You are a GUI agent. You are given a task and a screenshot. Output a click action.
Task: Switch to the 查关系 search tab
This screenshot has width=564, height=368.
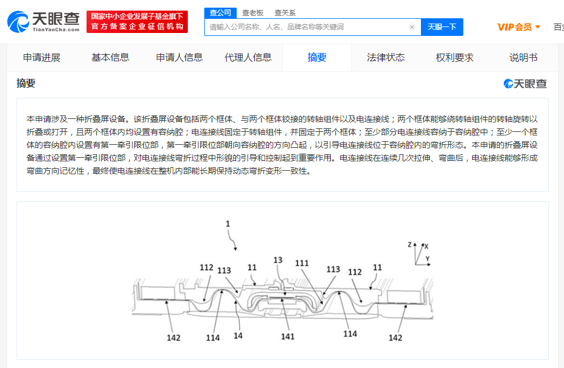pos(285,13)
